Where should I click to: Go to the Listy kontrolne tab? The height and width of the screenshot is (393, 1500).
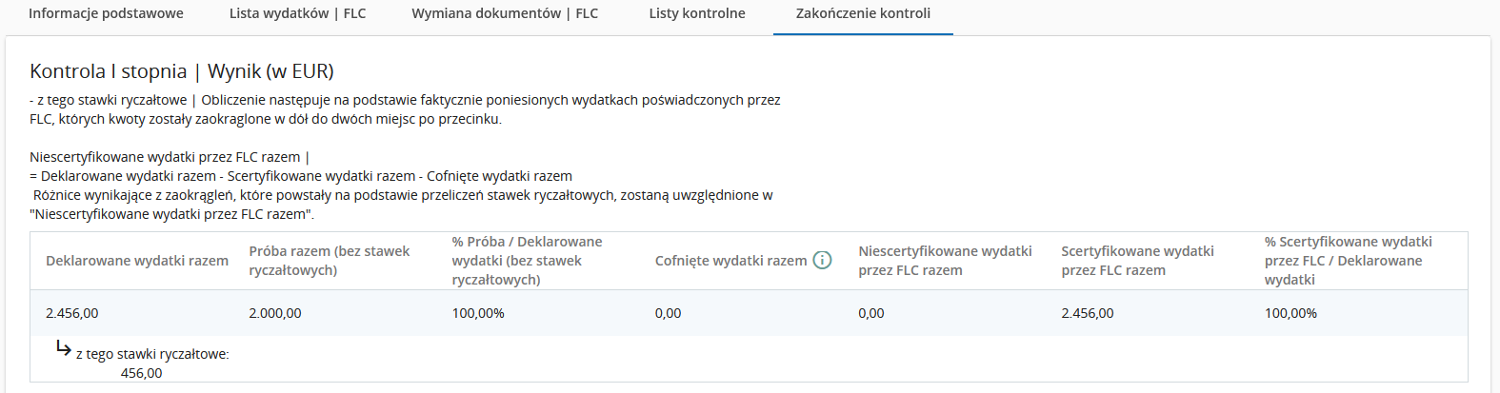[x=697, y=13]
